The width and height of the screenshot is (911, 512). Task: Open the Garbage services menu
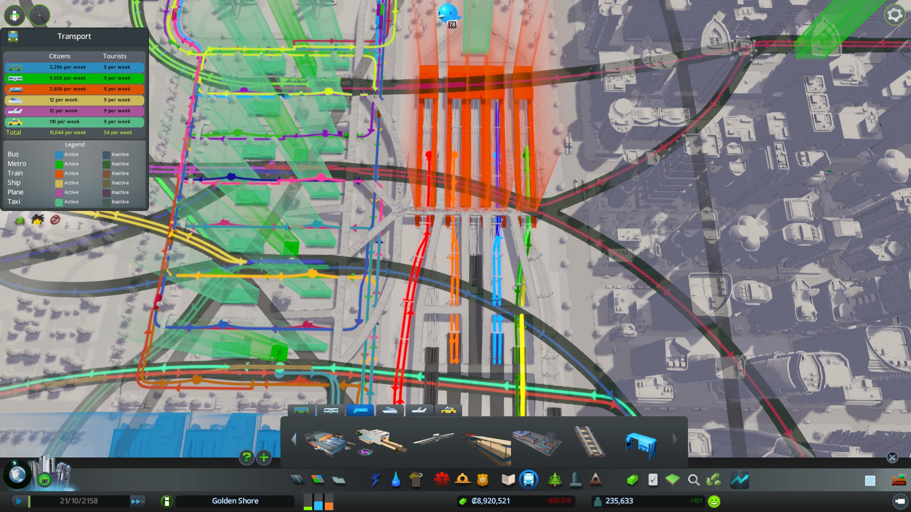(416, 480)
